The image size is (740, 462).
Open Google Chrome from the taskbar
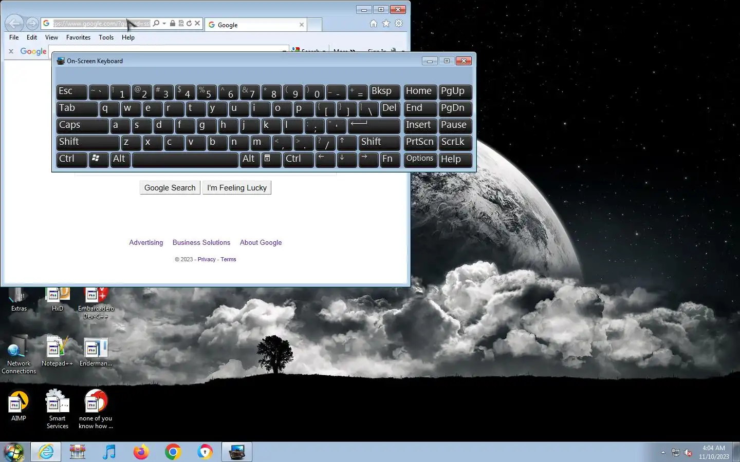coord(173,452)
